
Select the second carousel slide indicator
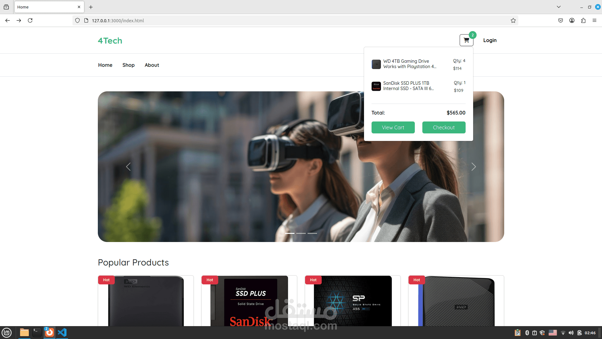click(301, 233)
